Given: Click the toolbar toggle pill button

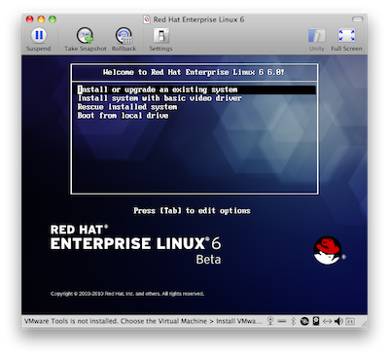Looking at the screenshot, I should (358, 19).
